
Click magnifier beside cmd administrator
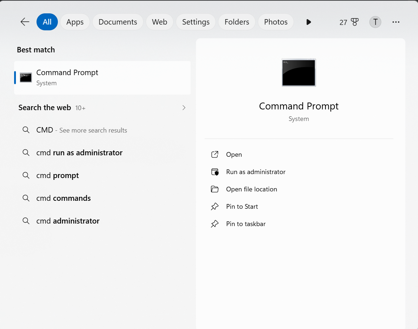pyautogui.click(x=26, y=221)
